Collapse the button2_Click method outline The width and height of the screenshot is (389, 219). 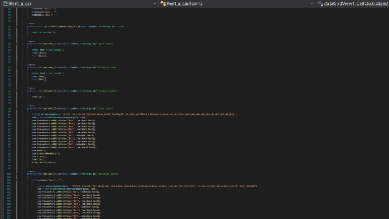point(16,108)
